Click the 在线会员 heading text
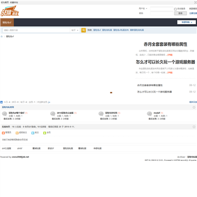The image size is (197, 197). tap(6, 127)
